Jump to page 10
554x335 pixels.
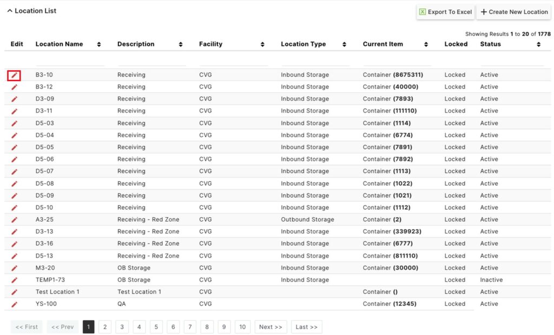(242, 327)
